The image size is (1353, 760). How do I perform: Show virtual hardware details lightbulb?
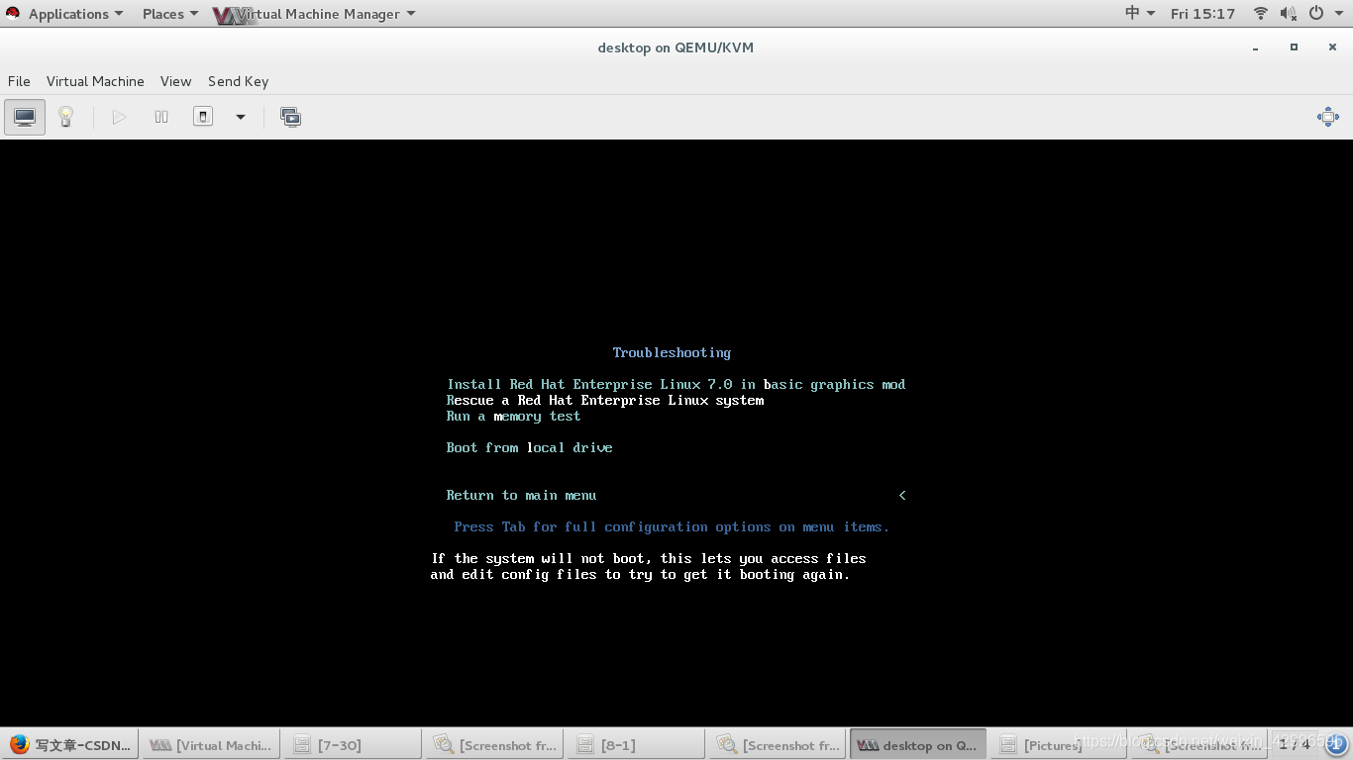(x=65, y=117)
